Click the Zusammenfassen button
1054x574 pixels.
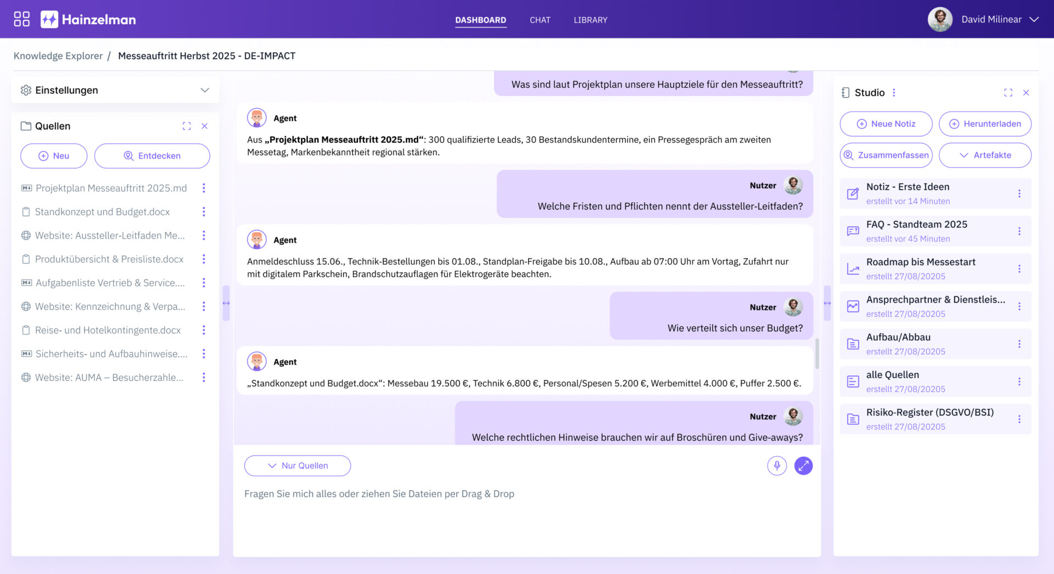(886, 155)
